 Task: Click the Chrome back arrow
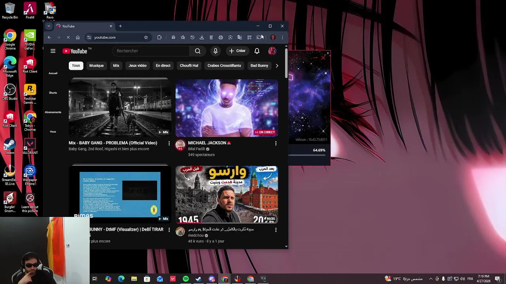pos(49,37)
